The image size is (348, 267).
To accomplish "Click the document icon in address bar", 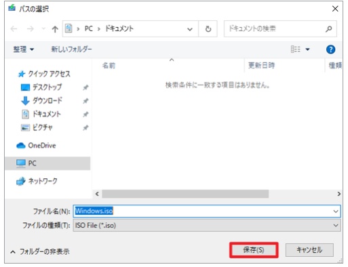I will [x=69, y=28].
